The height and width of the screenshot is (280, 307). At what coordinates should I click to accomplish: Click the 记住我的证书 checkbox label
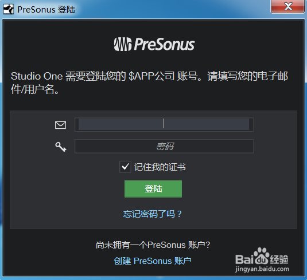(x=160, y=167)
